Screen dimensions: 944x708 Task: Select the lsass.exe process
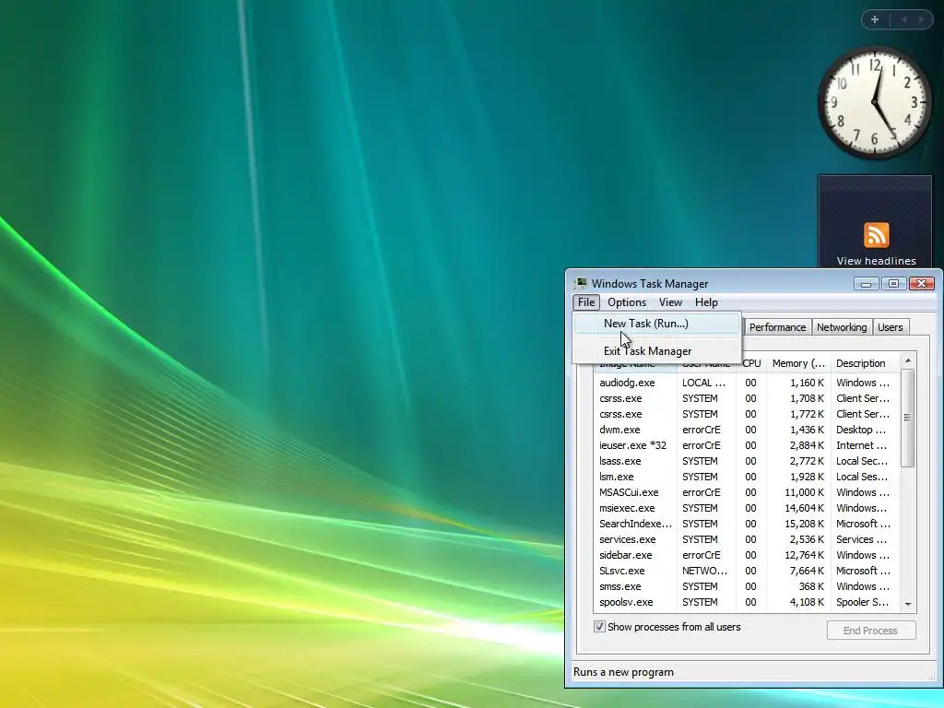point(747,461)
